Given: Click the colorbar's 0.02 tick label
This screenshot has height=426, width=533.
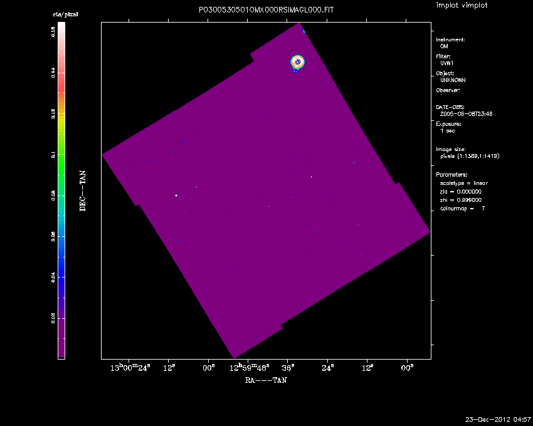Looking at the screenshot, I should pyautogui.click(x=53, y=319).
